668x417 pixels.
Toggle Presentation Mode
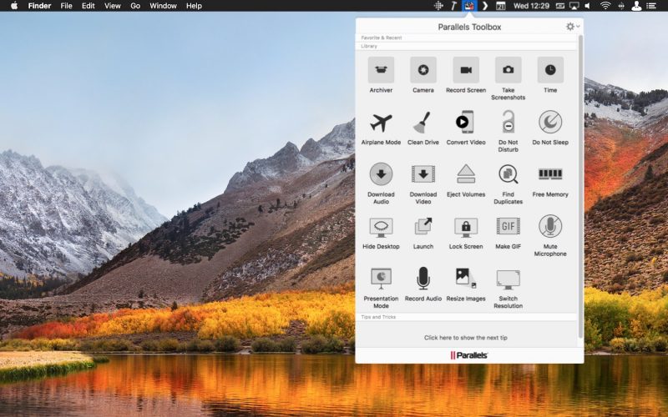[381, 287]
